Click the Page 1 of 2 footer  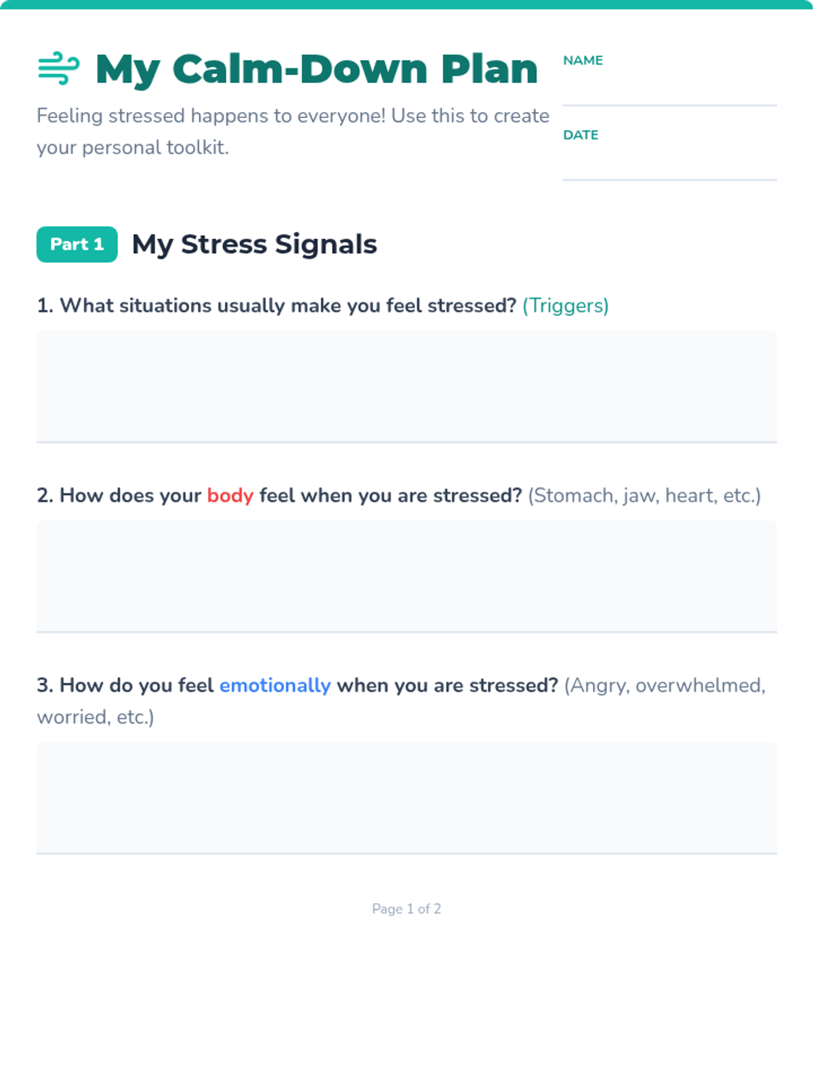[x=406, y=909]
